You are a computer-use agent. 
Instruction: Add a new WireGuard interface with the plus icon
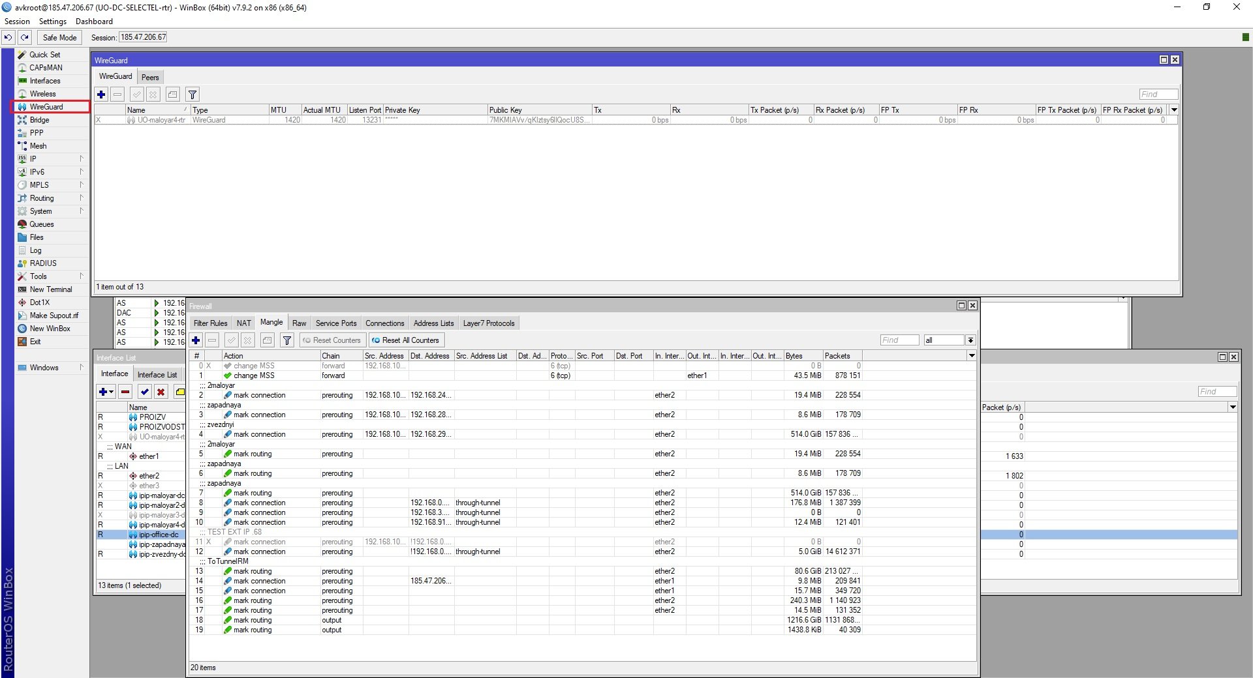(101, 95)
